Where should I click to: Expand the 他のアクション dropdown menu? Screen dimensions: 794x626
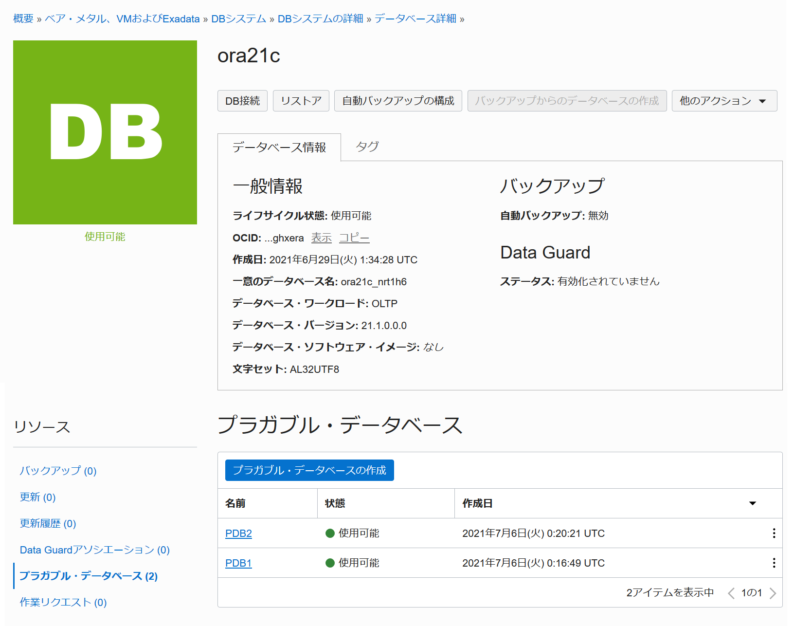(x=724, y=101)
